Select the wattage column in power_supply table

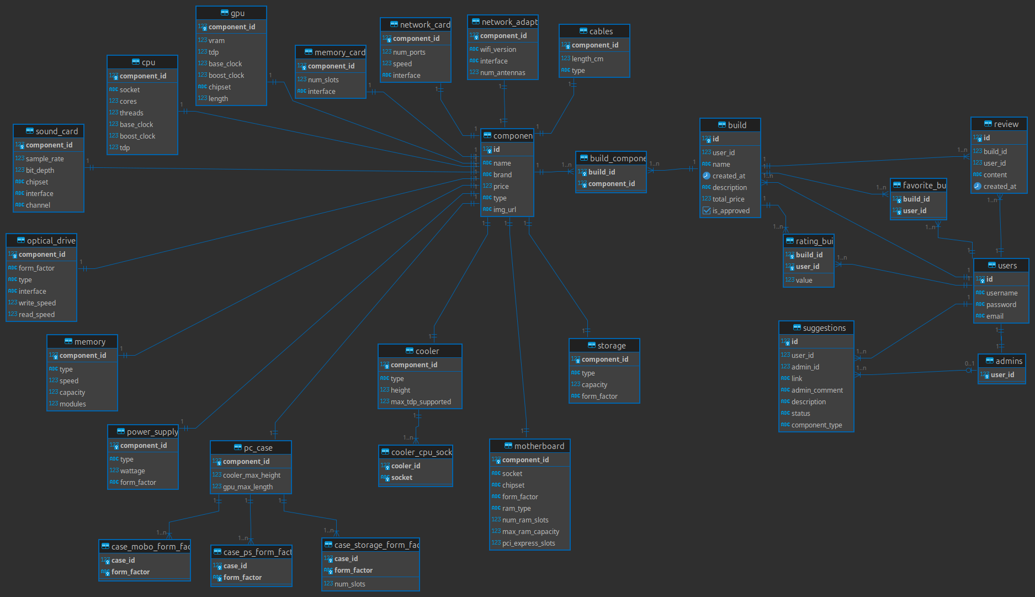(132, 471)
